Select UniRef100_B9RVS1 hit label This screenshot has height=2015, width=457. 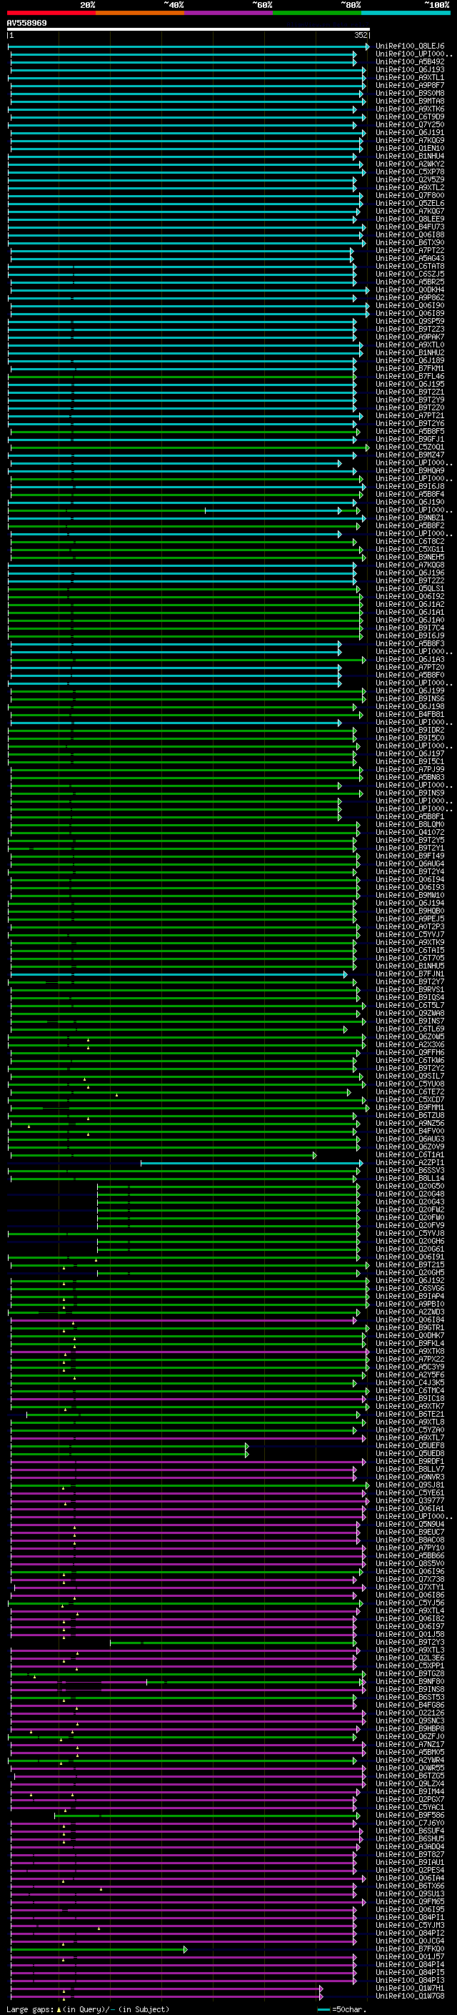(x=410, y=989)
